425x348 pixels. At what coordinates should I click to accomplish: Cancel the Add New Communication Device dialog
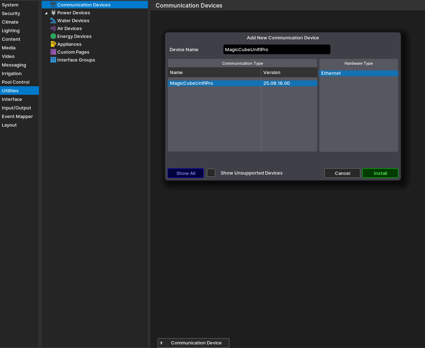coord(342,173)
